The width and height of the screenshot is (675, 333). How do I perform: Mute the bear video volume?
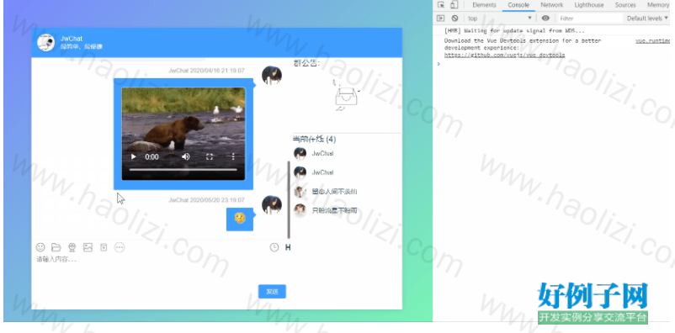pos(185,156)
